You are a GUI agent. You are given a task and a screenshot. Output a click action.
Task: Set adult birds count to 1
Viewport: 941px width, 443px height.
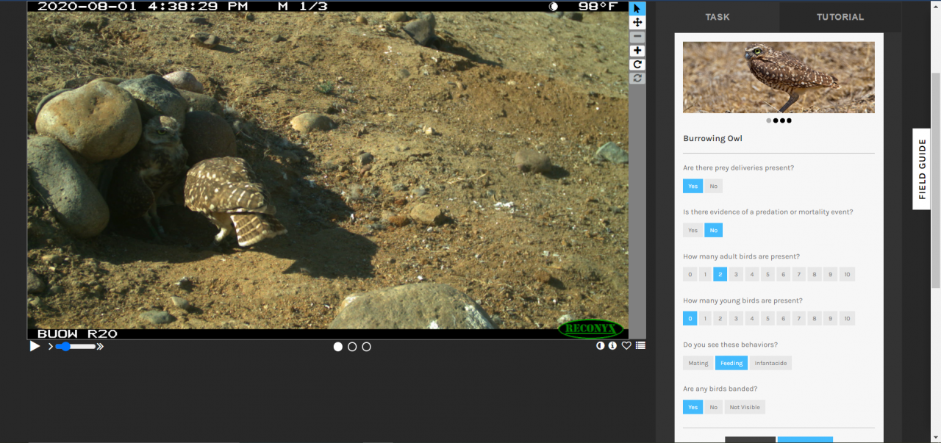click(x=705, y=274)
